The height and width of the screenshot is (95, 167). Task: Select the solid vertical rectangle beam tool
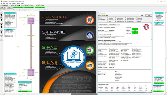click(1, 20)
